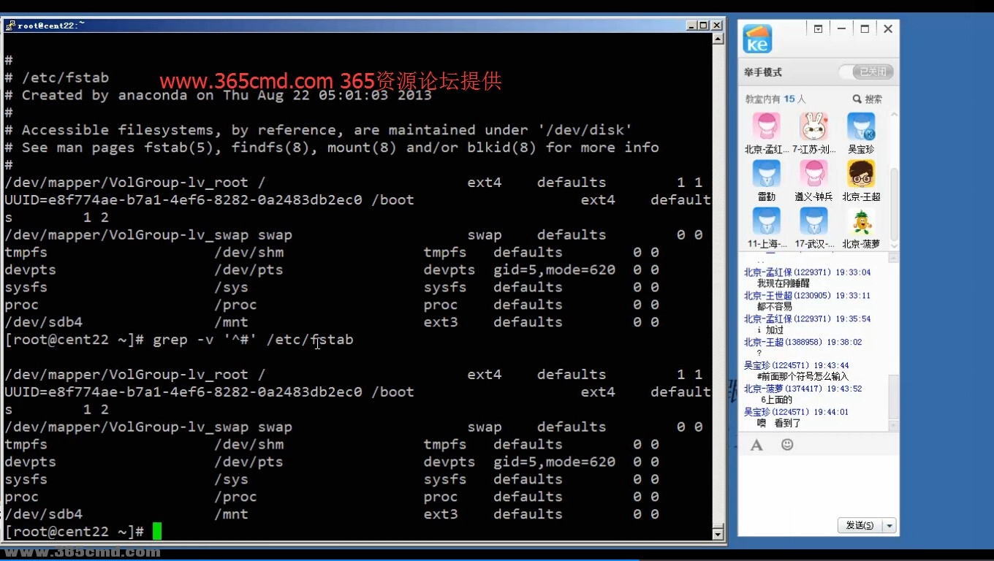The width and height of the screenshot is (994, 561).
Task: Open the dropdown beside the 发送(S) button
Action: click(889, 525)
